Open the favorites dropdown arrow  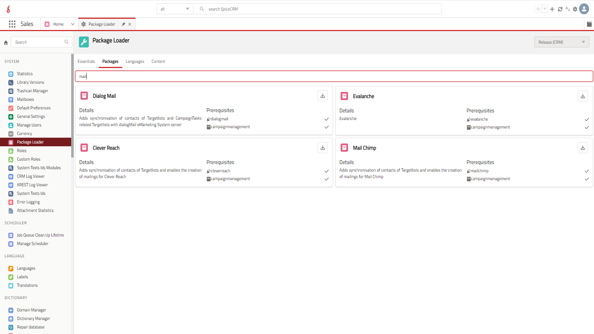click(x=545, y=9)
